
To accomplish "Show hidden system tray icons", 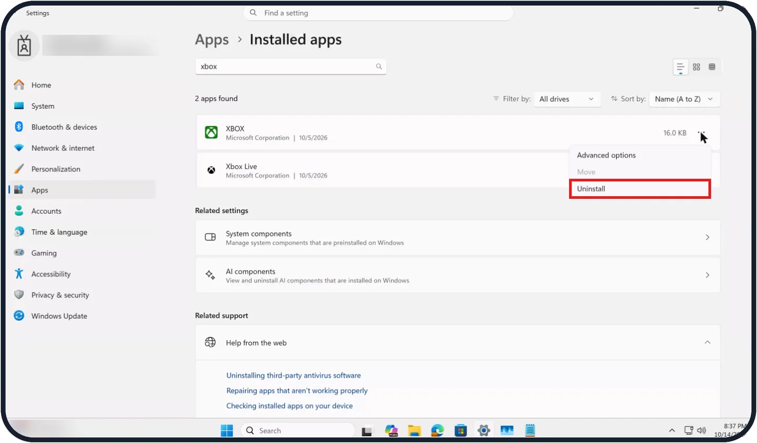I will pos(672,430).
